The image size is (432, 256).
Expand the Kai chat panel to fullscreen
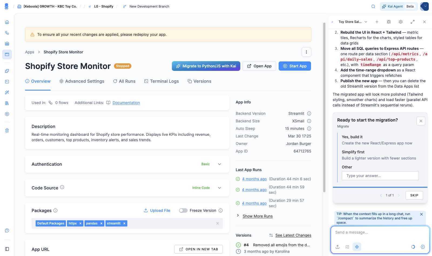[x=413, y=22]
